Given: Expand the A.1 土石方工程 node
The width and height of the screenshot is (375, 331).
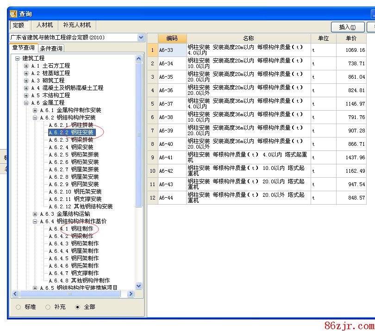Looking at the screenshot, I should coord(26,66).
